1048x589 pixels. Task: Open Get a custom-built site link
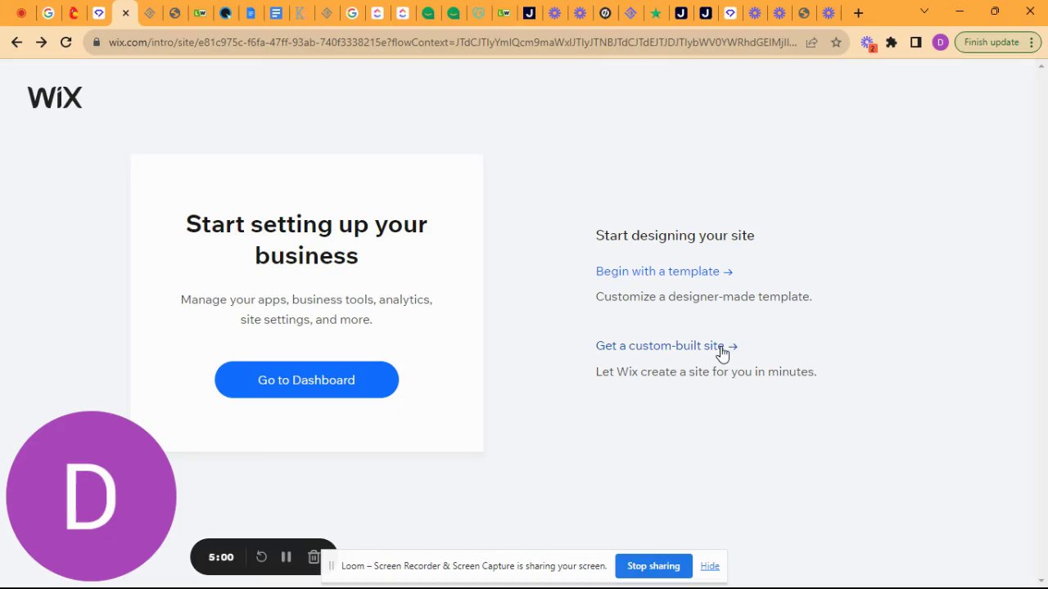(x=666, y=346)
